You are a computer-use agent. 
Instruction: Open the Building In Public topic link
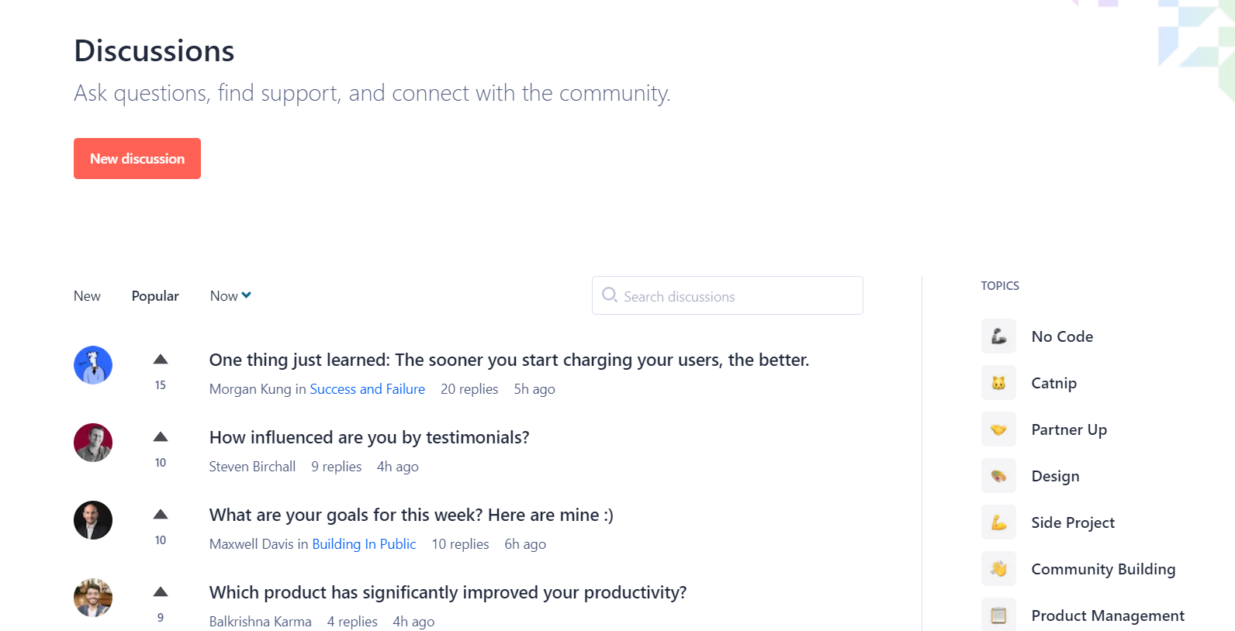tap(364, 544)
